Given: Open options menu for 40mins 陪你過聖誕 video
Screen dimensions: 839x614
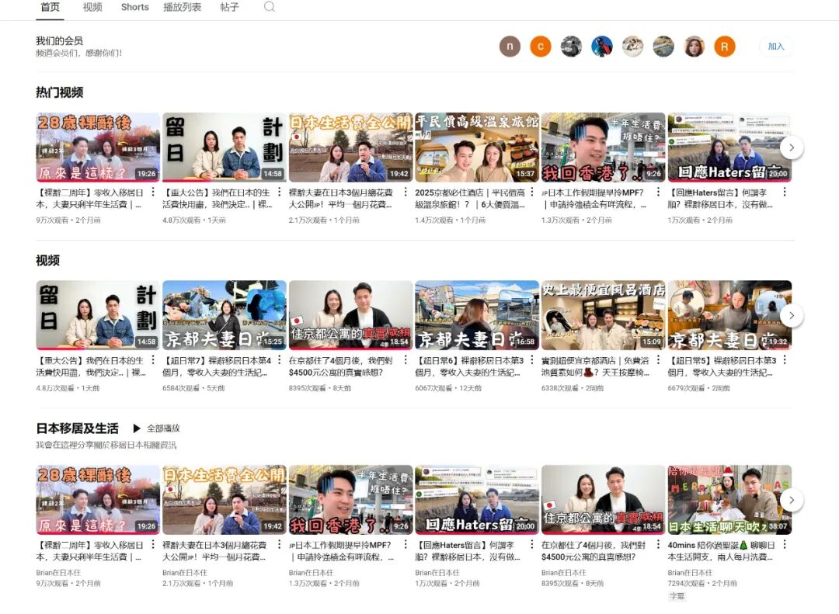Looking at the screenshot, I should point(785,544).
